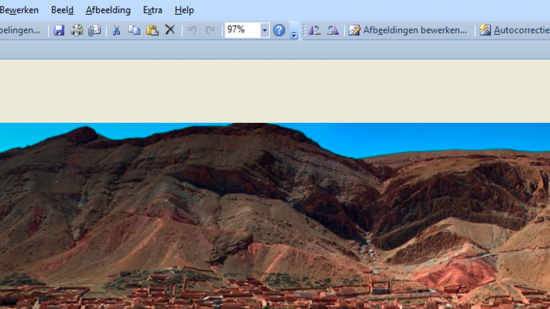Viewport: 550px width, 309px height.
Task: Click the Copy icon
Action: click(x=134, y=30)
